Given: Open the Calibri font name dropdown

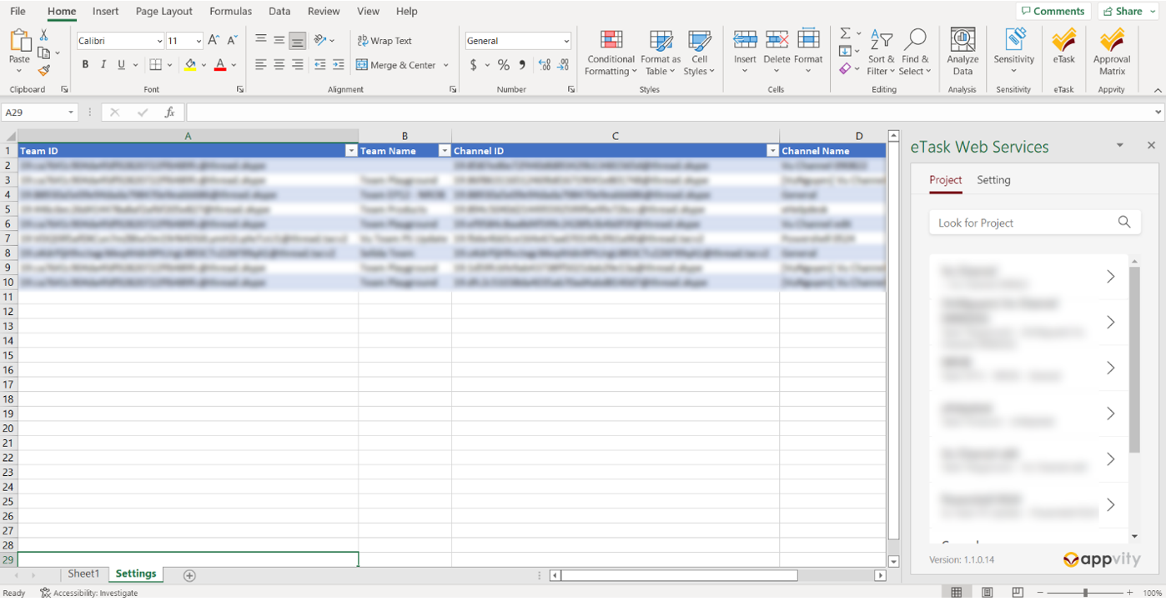Looking at the screenshot, I should click(159, 41).
